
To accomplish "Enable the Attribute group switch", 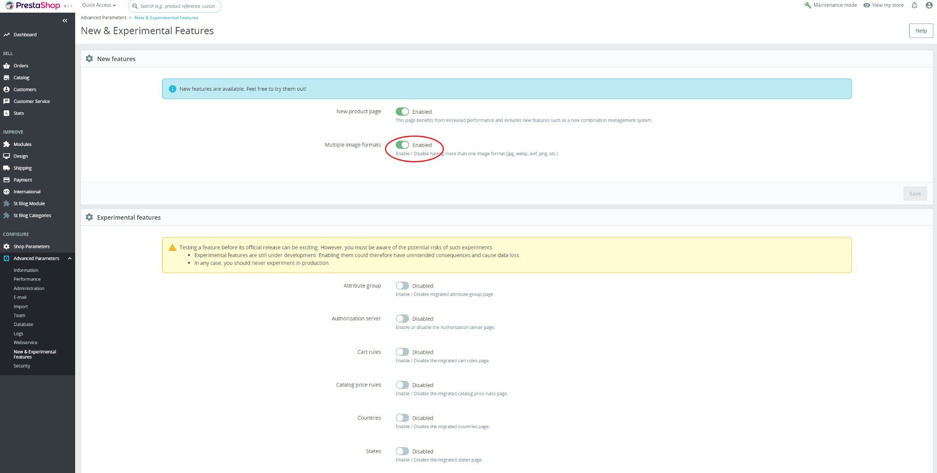I will tap(402, 286).
